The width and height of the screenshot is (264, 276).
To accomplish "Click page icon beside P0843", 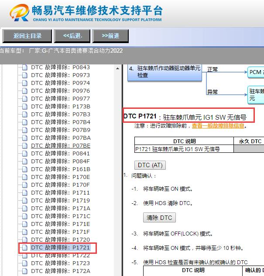I will coord(25,67).
